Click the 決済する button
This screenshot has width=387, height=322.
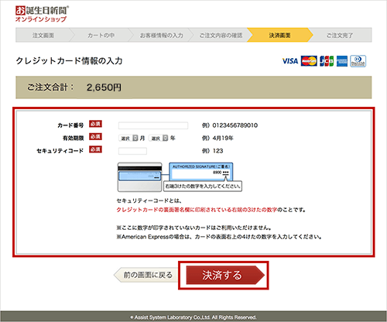point(225,276)
